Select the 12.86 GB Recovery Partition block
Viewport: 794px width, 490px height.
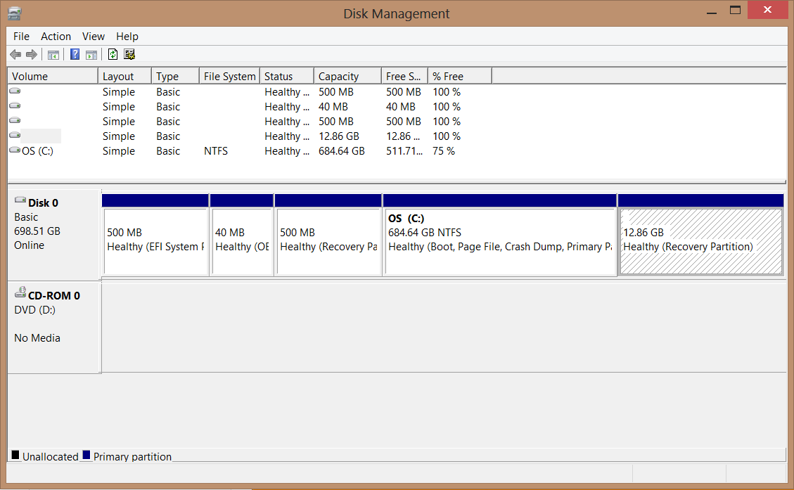coord(700,240)
